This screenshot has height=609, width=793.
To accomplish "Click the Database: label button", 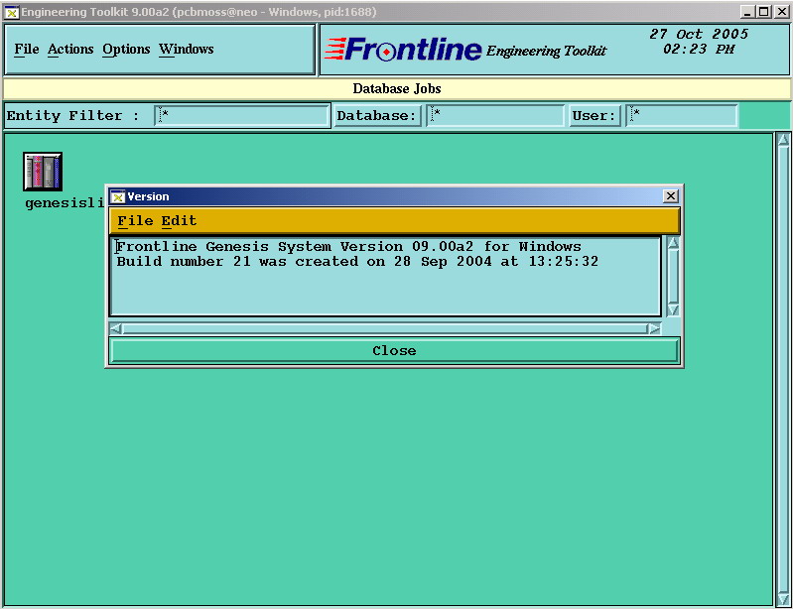I will pos(377,116).
